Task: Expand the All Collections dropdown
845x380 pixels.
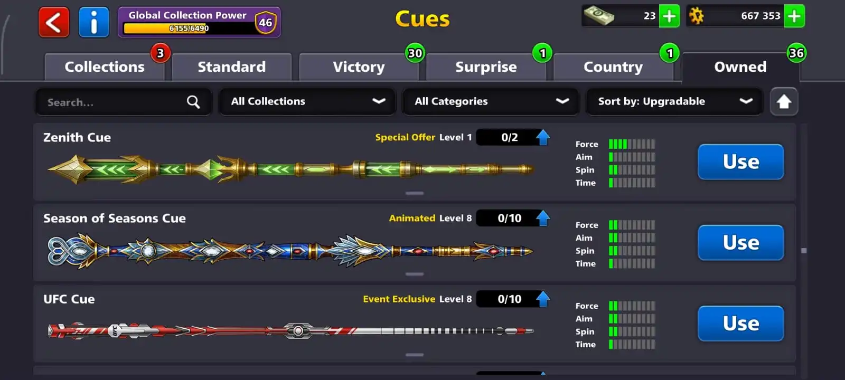Action: coord(307,101)
